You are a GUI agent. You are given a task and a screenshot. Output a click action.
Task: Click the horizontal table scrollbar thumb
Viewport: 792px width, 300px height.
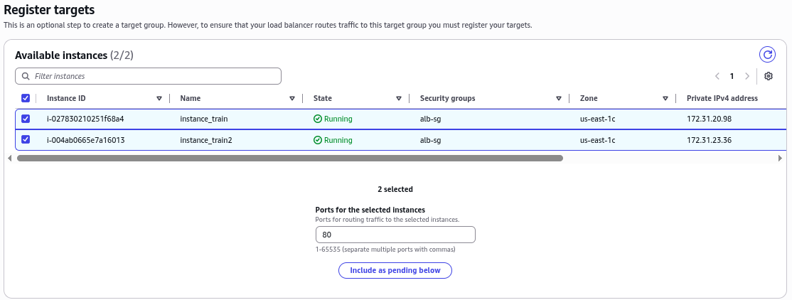coord(290,158)
